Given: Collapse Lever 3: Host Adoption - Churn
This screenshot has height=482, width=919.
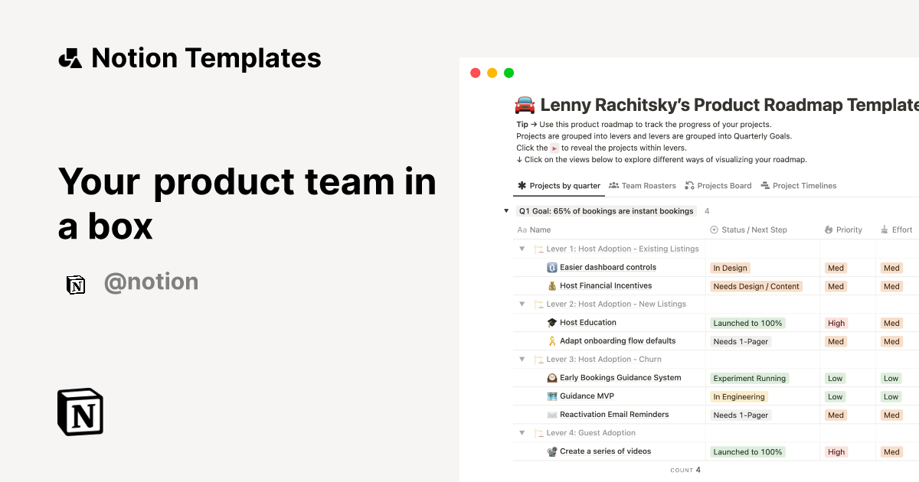Looking at the screenshot, I should 522,359.
